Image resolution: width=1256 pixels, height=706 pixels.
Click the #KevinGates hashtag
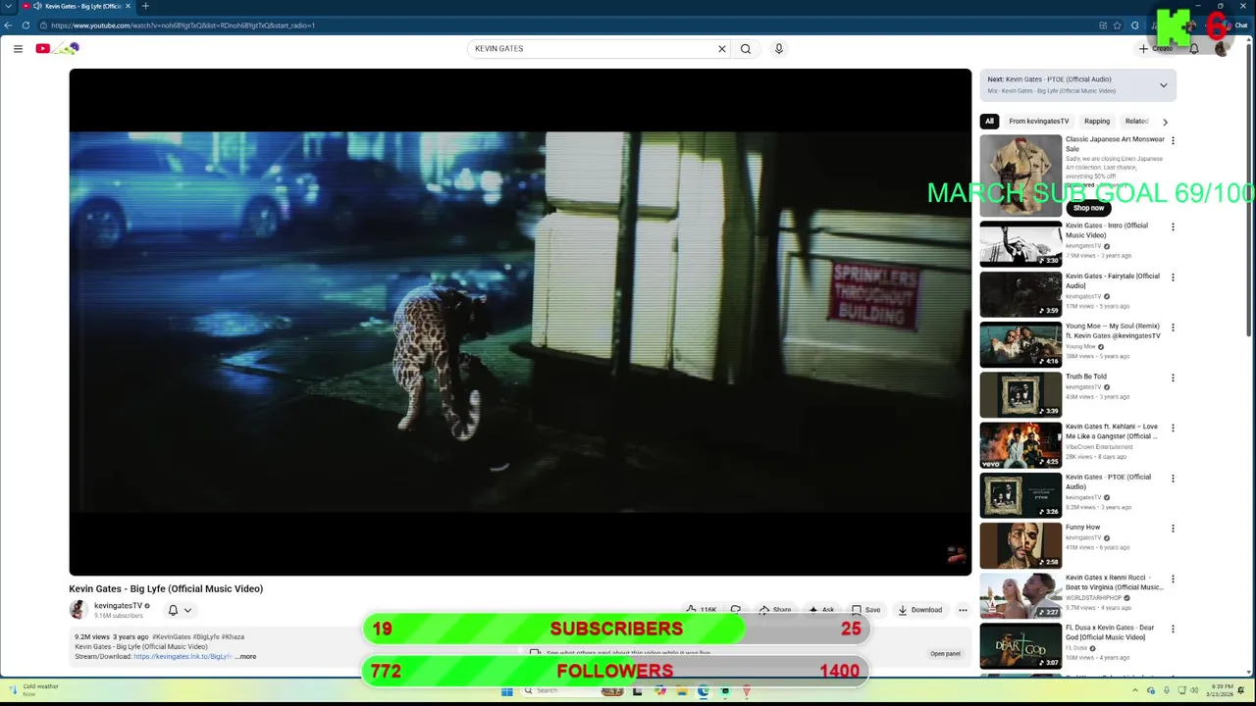171,637
